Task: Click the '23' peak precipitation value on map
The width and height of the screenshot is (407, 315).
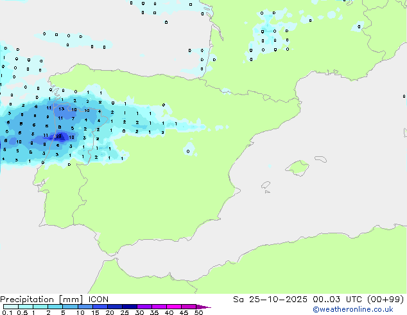Action: (58, 136)
